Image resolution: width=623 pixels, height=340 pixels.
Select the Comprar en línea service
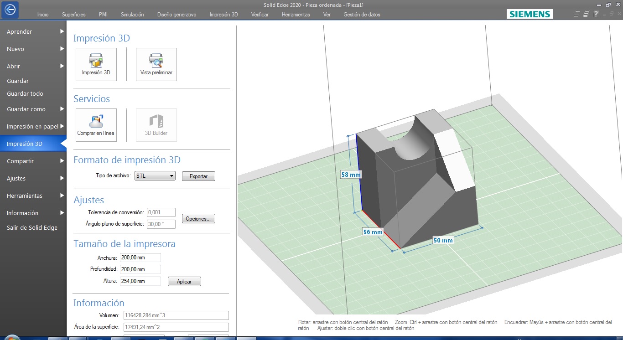point(96,125)
